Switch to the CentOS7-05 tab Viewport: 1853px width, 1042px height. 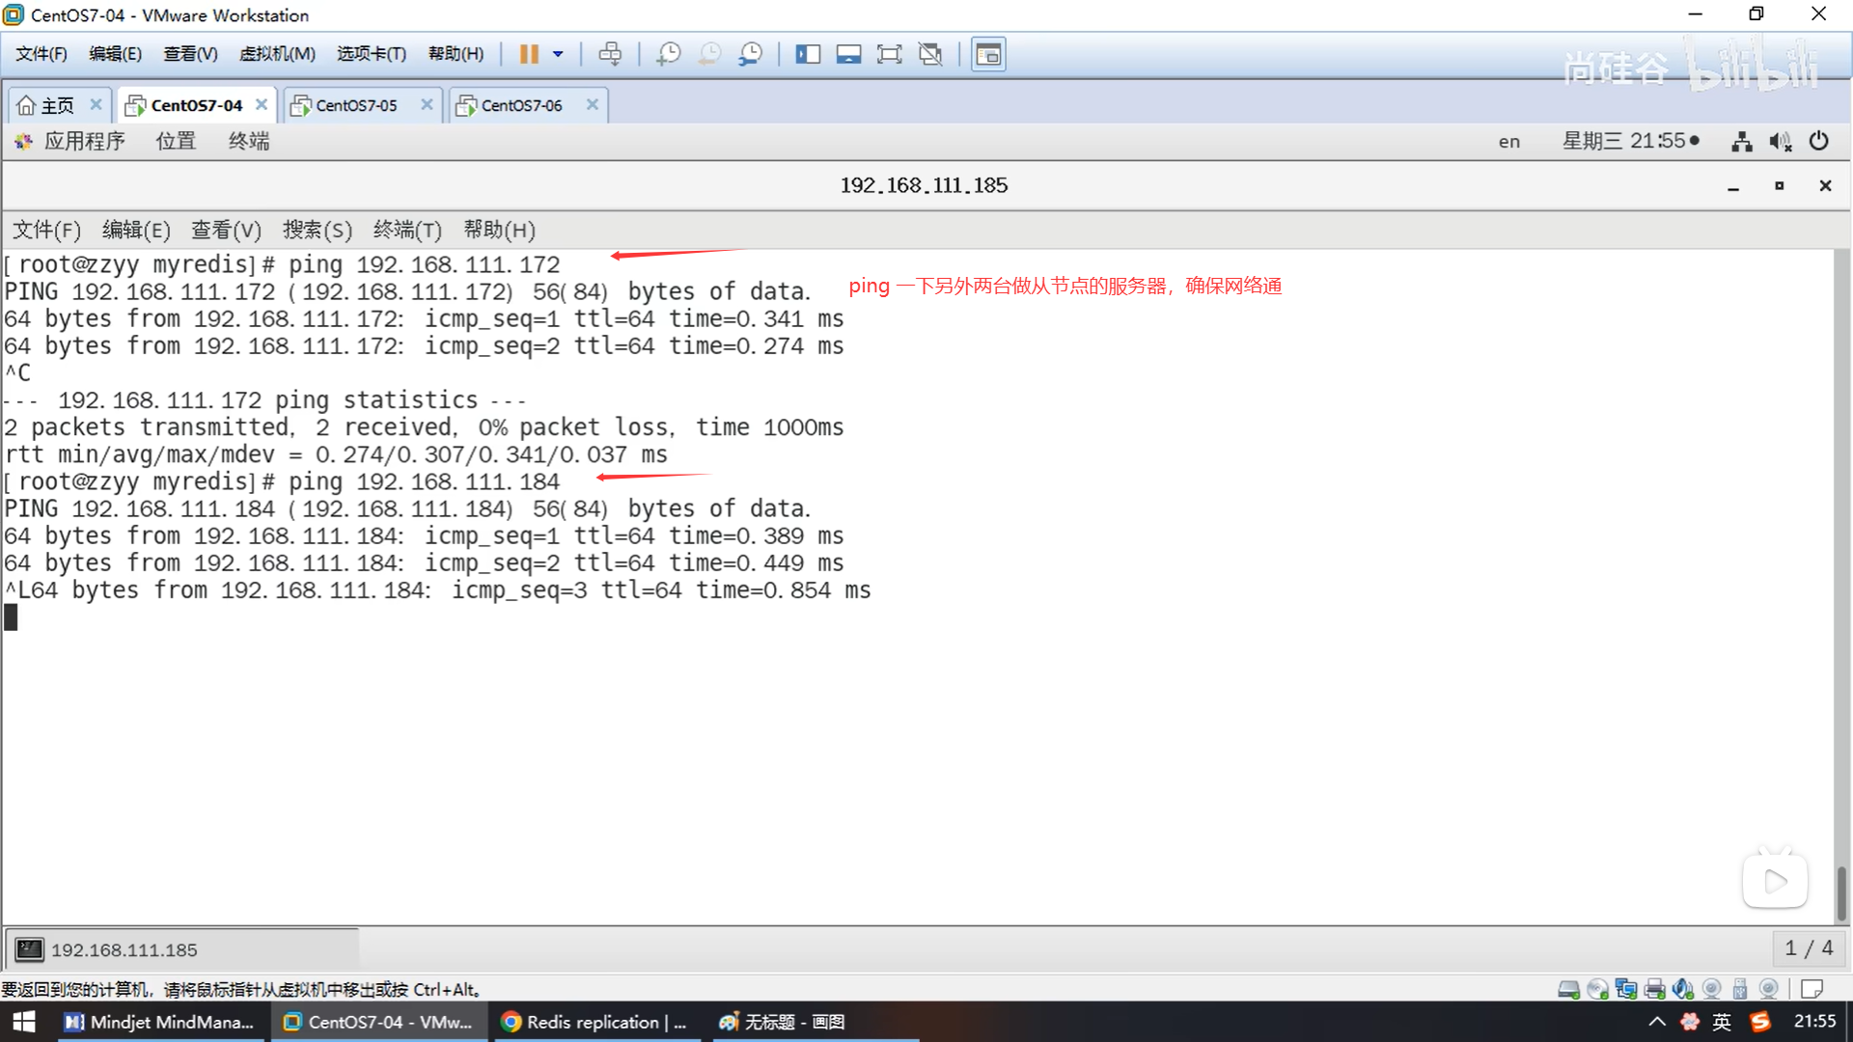356,105
